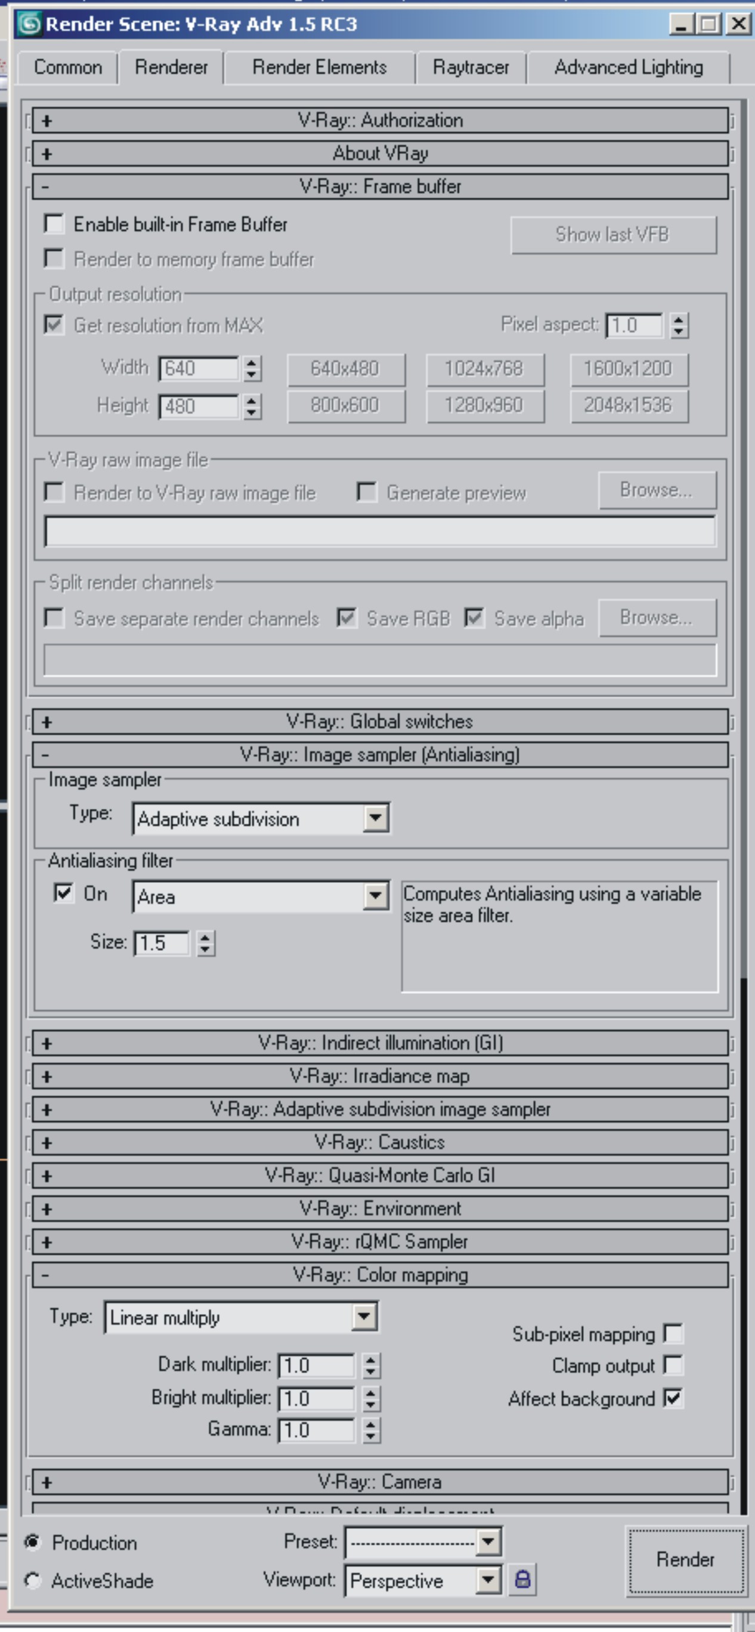Expand the V-Ray:: Authorization rollout
Screen dimensions: 755x1632
coord(380,120)
